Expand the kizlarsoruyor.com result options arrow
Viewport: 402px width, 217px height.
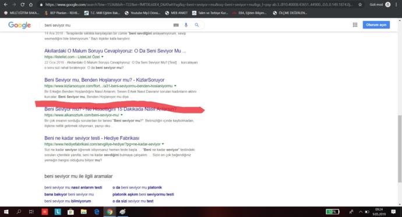tap(175, 86)
